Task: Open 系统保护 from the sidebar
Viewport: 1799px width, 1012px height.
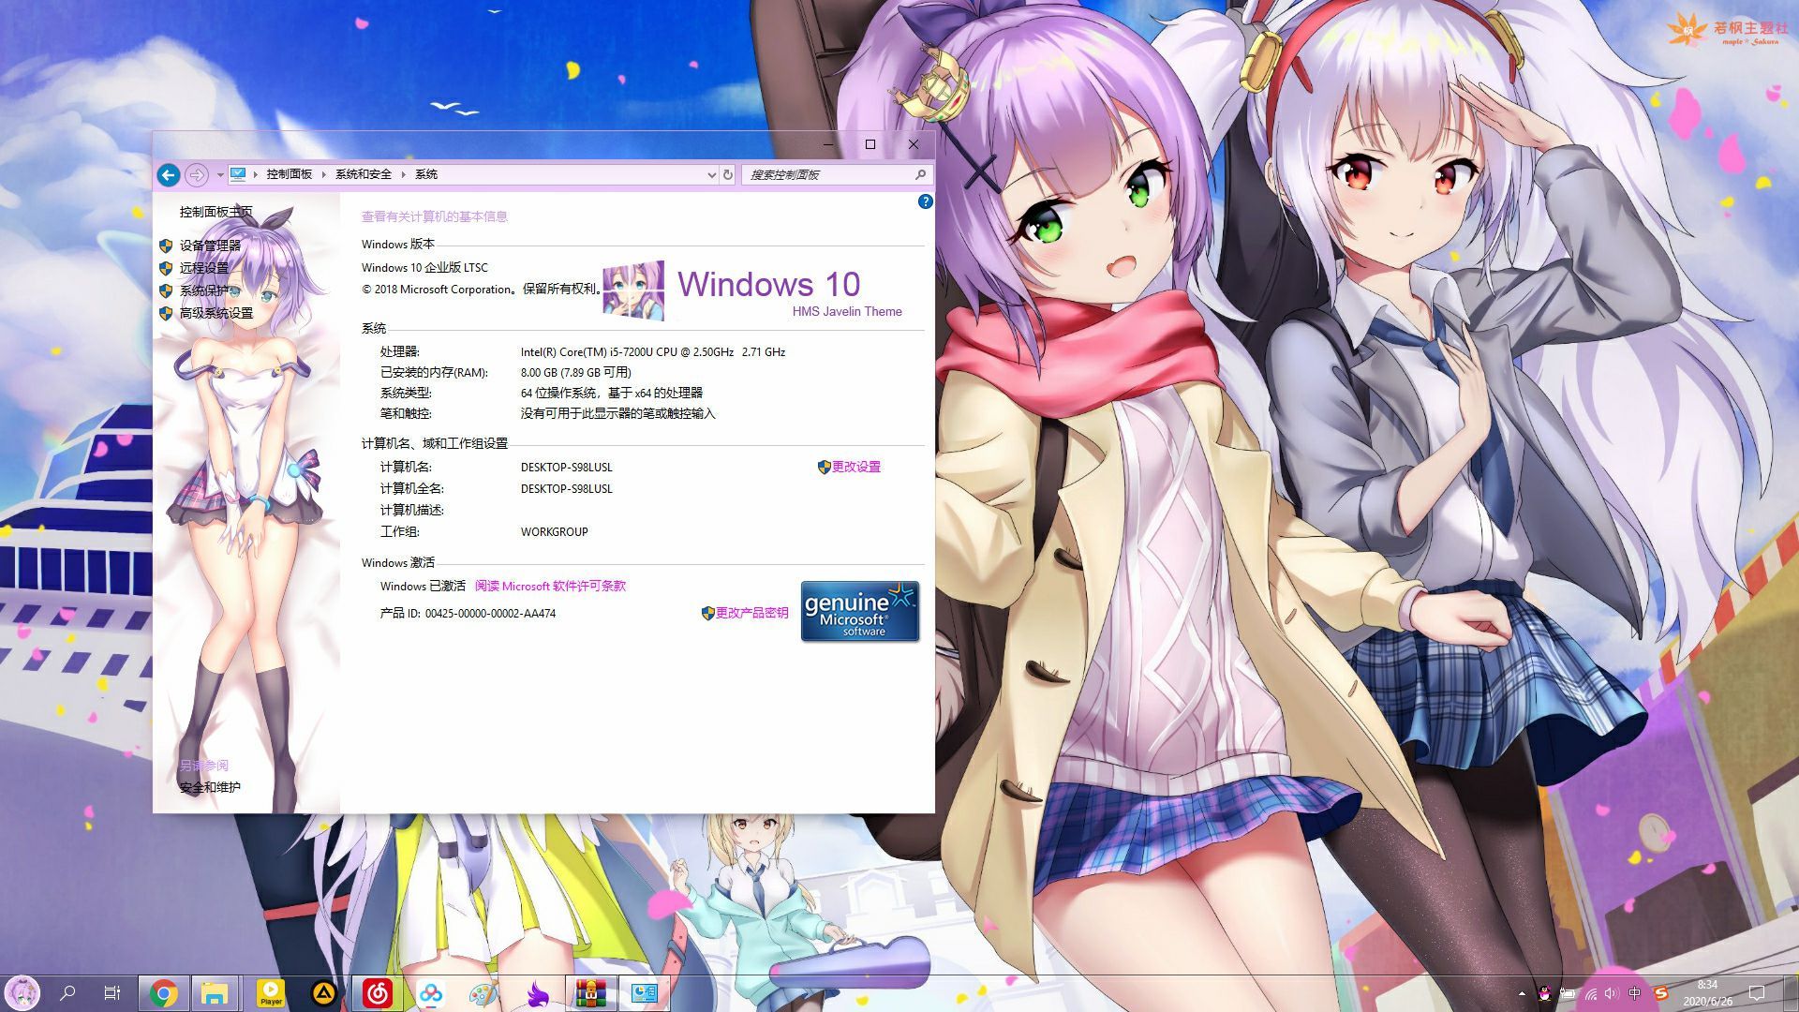Action: click(203, 290)
